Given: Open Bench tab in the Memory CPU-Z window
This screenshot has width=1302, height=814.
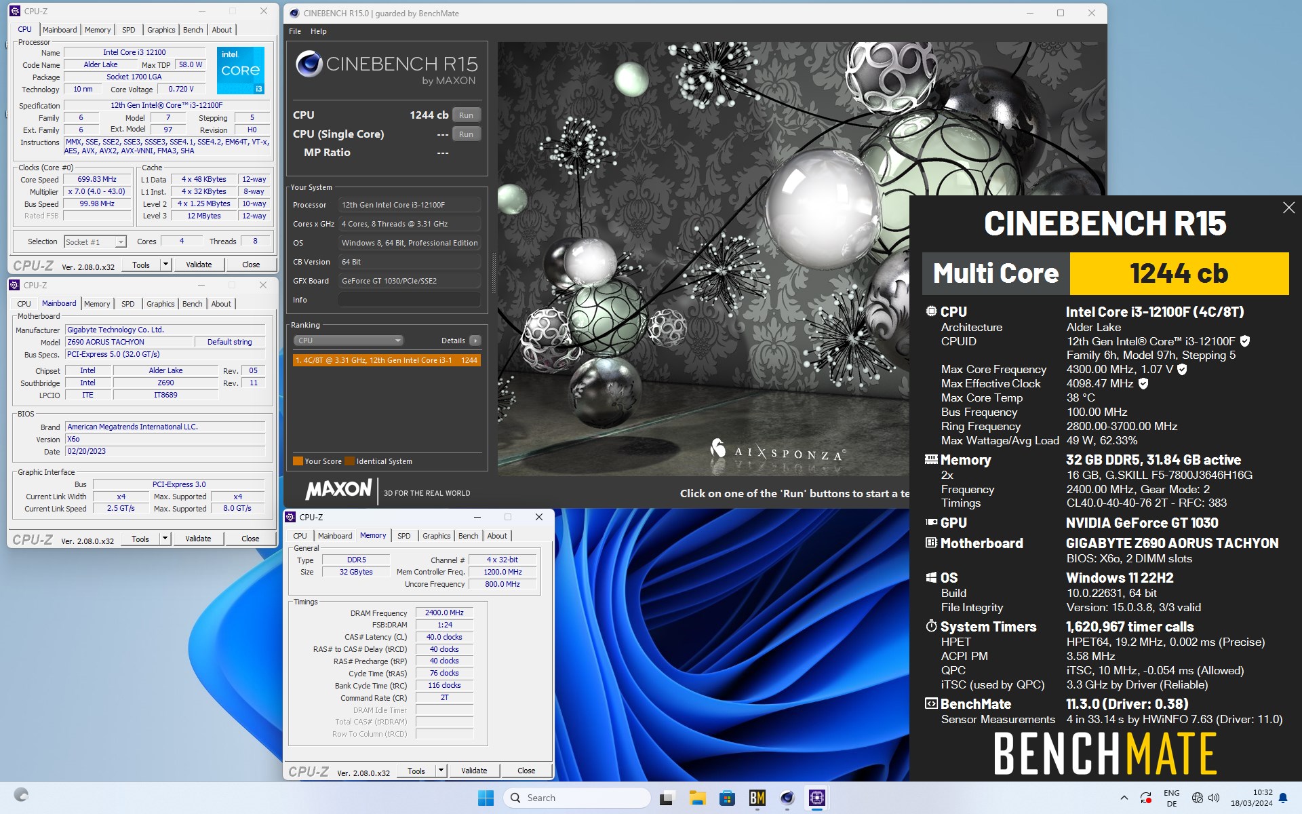Looking at the screenshot, I should coord(468,536).
